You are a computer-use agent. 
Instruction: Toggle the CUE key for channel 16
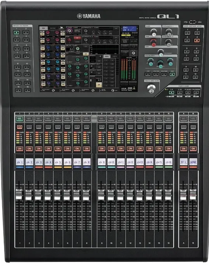click(x=168, y=127)
